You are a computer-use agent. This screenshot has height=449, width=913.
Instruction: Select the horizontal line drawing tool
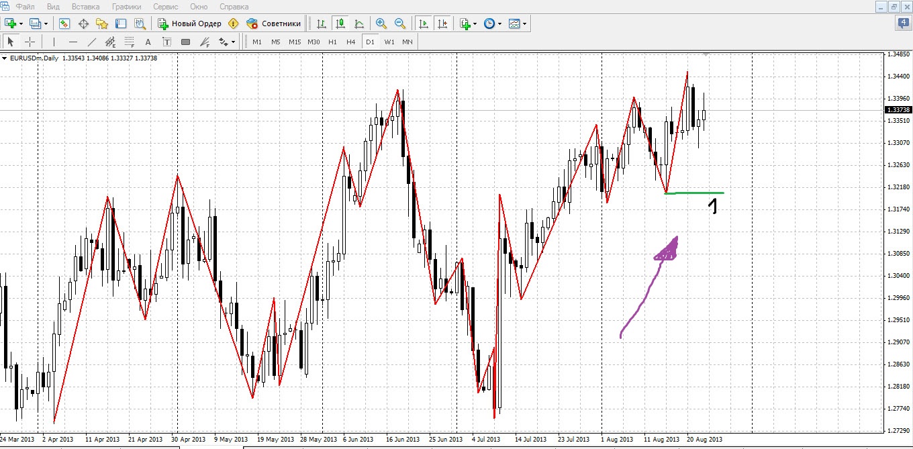[73, 42]
